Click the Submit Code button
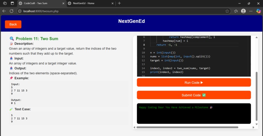 [x=194, y=95]
